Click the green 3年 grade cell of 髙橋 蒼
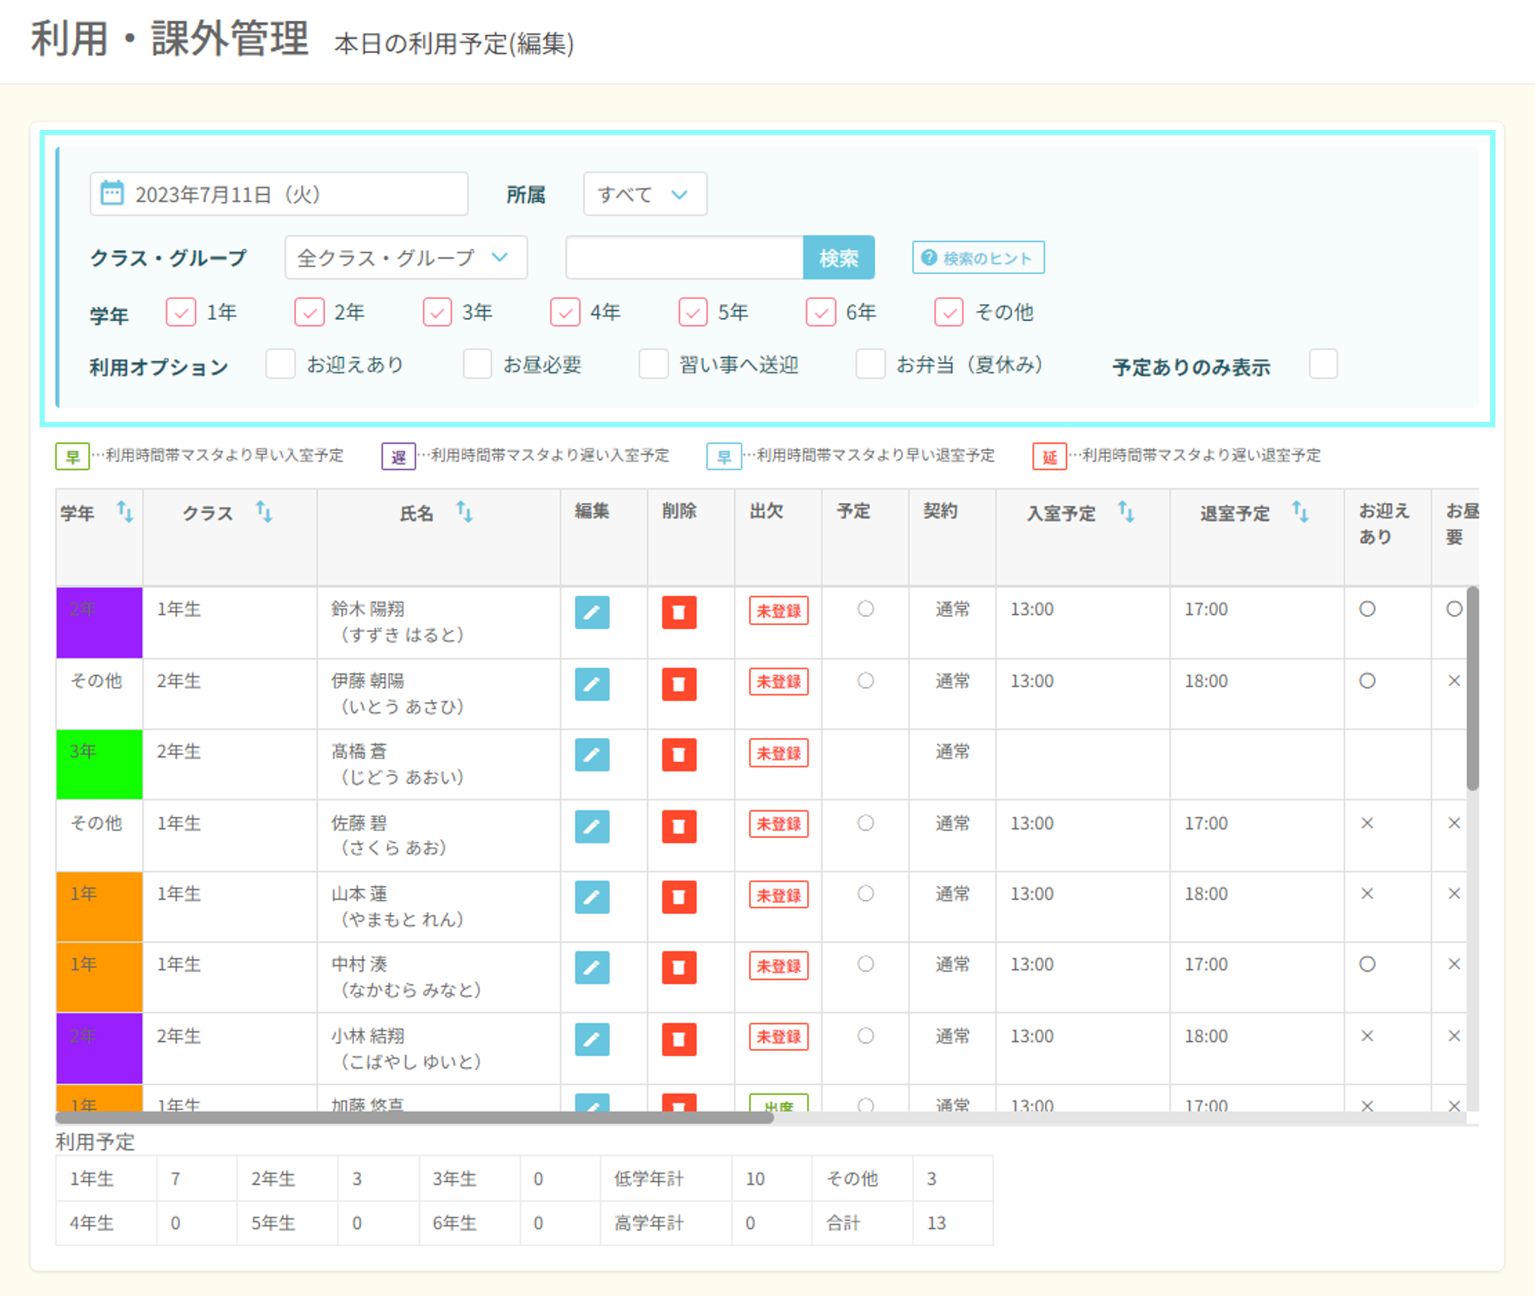1535x1296 pixels. point(99,765)
